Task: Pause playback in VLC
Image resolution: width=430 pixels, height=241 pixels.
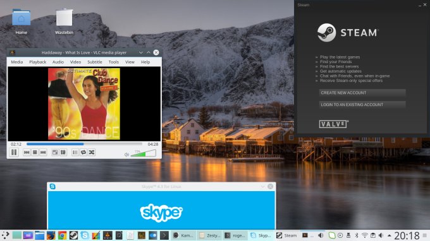Action: [14, 153]
